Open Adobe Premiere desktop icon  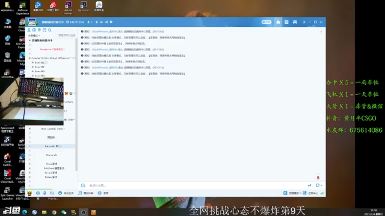point(68,8)
